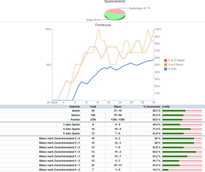Click the '58.3 %' won percentage in Spiele row
The image size is (205, 172).
coord(156,111)
